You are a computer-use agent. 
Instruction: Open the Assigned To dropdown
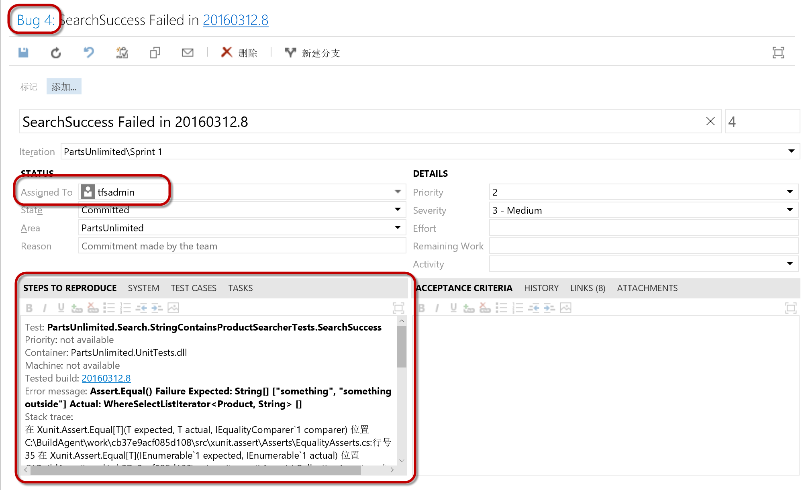click(398, 192)
